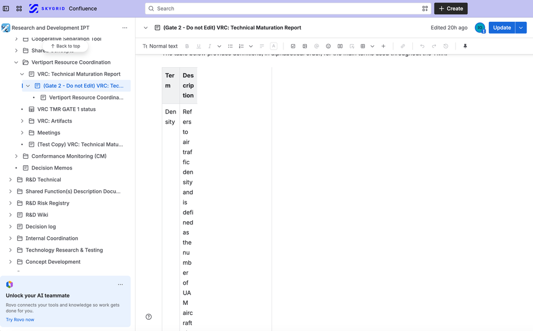This screenshot has width=533, height=331.
Task: Open the app switcher grid
Action: (x=19, y=9)
